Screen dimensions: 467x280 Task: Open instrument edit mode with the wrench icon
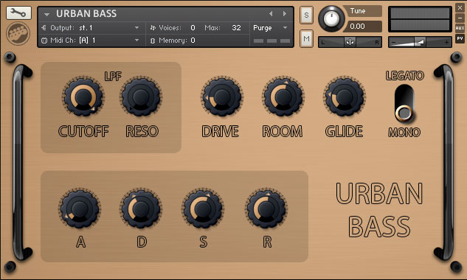pyautogui.click(x=18, y=13)
